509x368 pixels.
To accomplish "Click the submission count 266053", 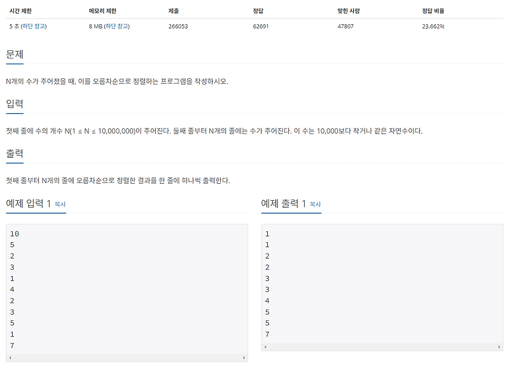I will point(177,27).
